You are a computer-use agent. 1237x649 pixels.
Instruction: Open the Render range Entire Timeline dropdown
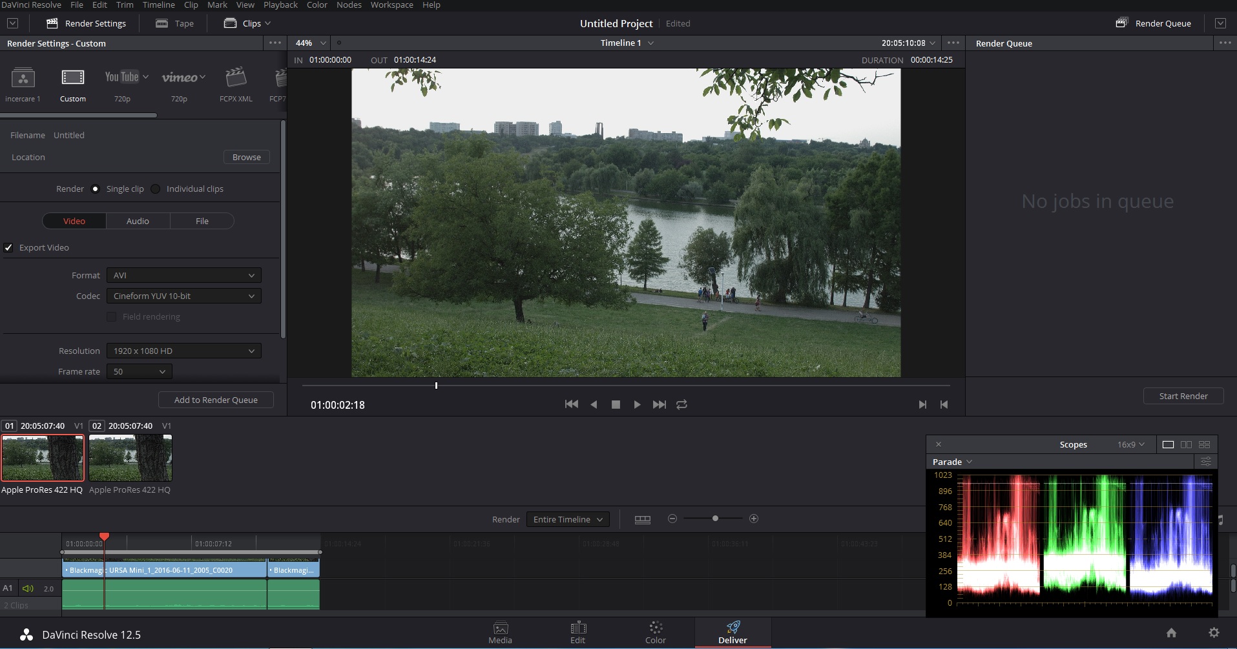click(568, 519)
